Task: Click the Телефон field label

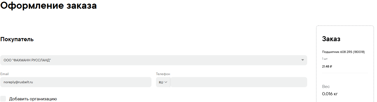Action: (x=163, y=74)
